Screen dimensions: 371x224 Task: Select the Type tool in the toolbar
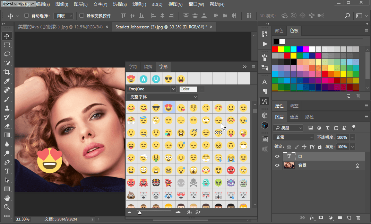click(x=7, y=171)
